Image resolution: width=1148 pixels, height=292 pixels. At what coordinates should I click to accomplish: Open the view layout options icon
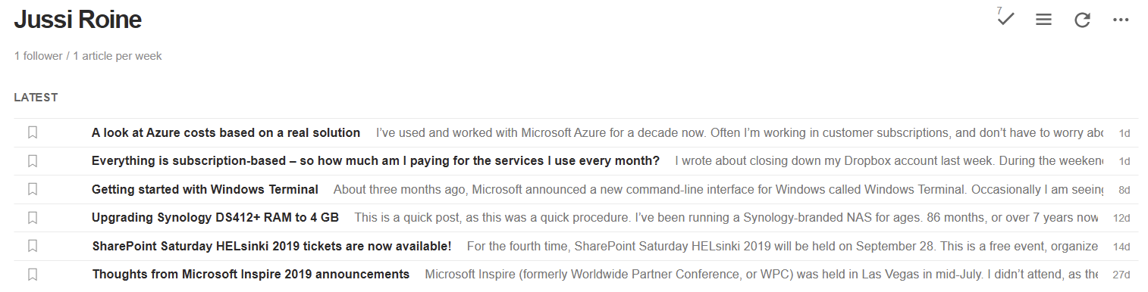click(1044, 20)
